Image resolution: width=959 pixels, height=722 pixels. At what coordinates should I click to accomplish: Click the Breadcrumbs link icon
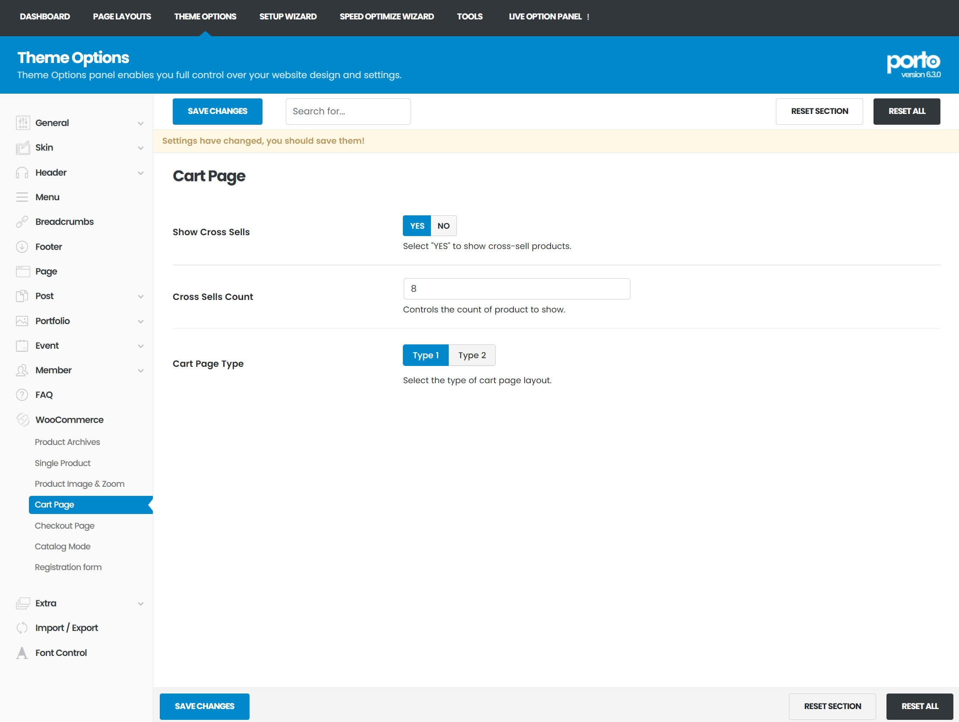point(22,222)
